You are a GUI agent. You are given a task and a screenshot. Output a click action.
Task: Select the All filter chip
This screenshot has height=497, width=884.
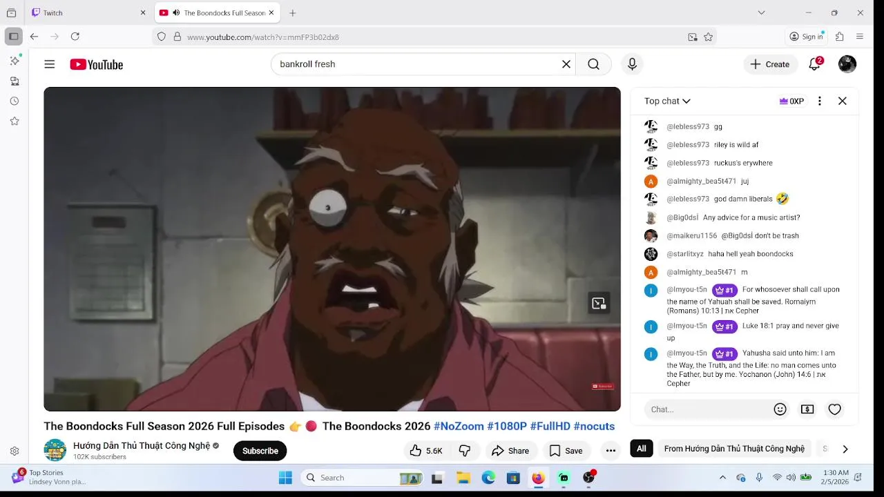pyautogui.click(x=642, y=449)
